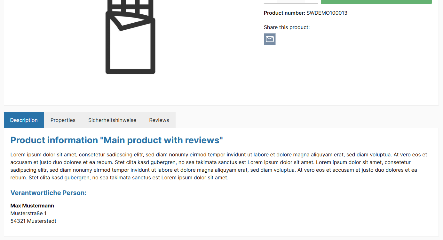Image resolution: width=443 pixels, height=240 pixels.
Task: Click the product number SWDEMO100013
Action: (x=327, y=13)
